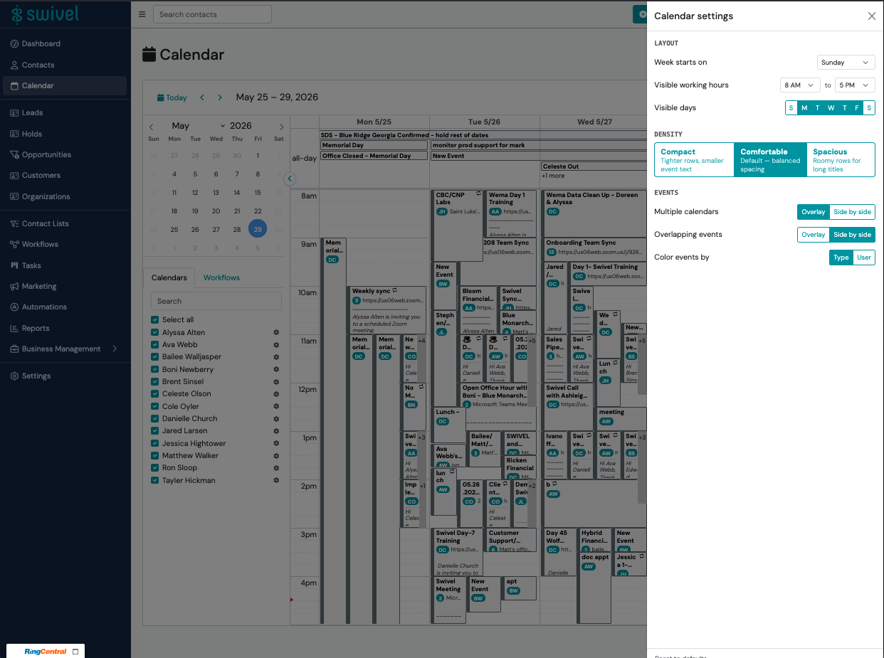This screenshot has width=884, height=658.
Task: Uncheck the Celeste Olson calendar
Action: 154,394
